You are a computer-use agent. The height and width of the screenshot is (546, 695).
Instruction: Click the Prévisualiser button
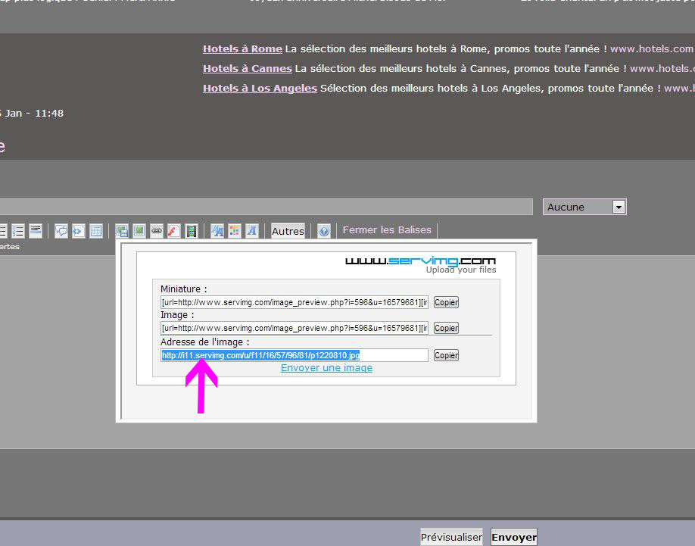[451, 538]
